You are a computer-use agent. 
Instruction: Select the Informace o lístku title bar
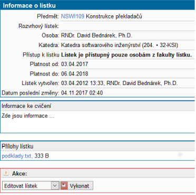(97, 5)
